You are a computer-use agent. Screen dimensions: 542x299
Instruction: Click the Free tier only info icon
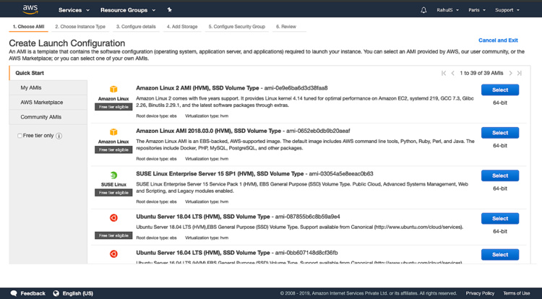click(x=59, y=136)
